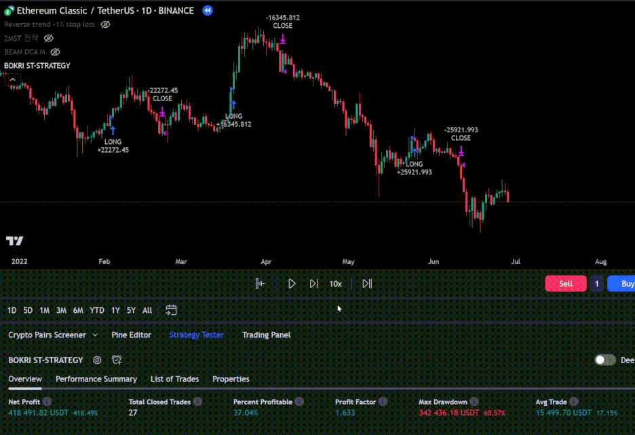This screenshot has width=635, height=435.
Task: Select the Overview tab
Action: click(x=25, y=379)
